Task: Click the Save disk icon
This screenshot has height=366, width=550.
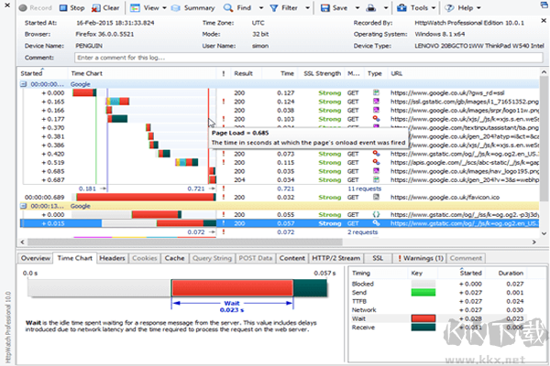Action: click(x=324, y=7)
